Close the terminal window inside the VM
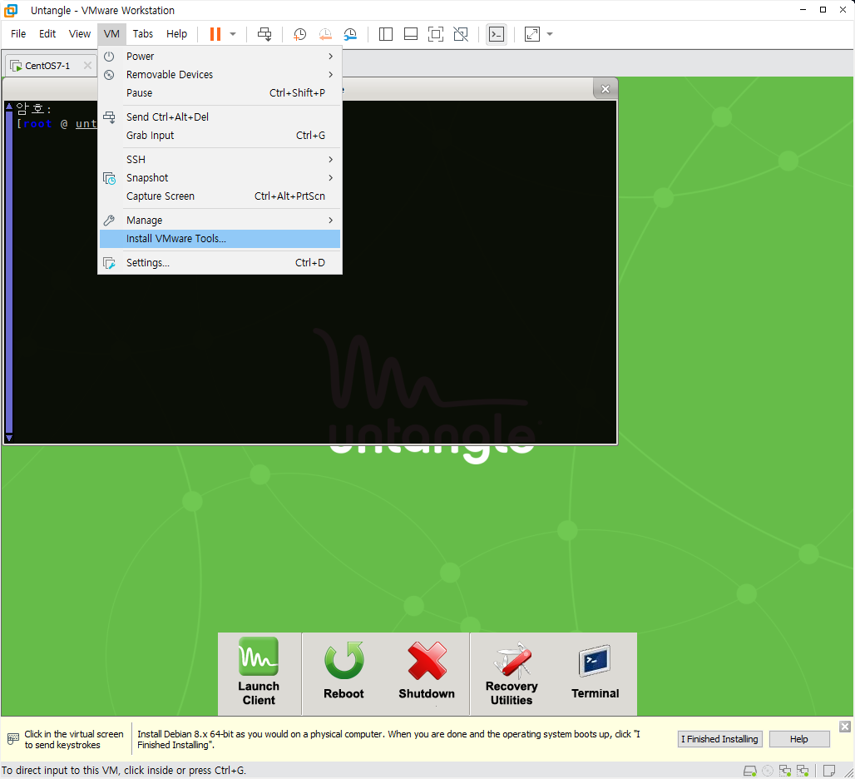The height and width of the screenshot is (779, 855). click(605, 89)
